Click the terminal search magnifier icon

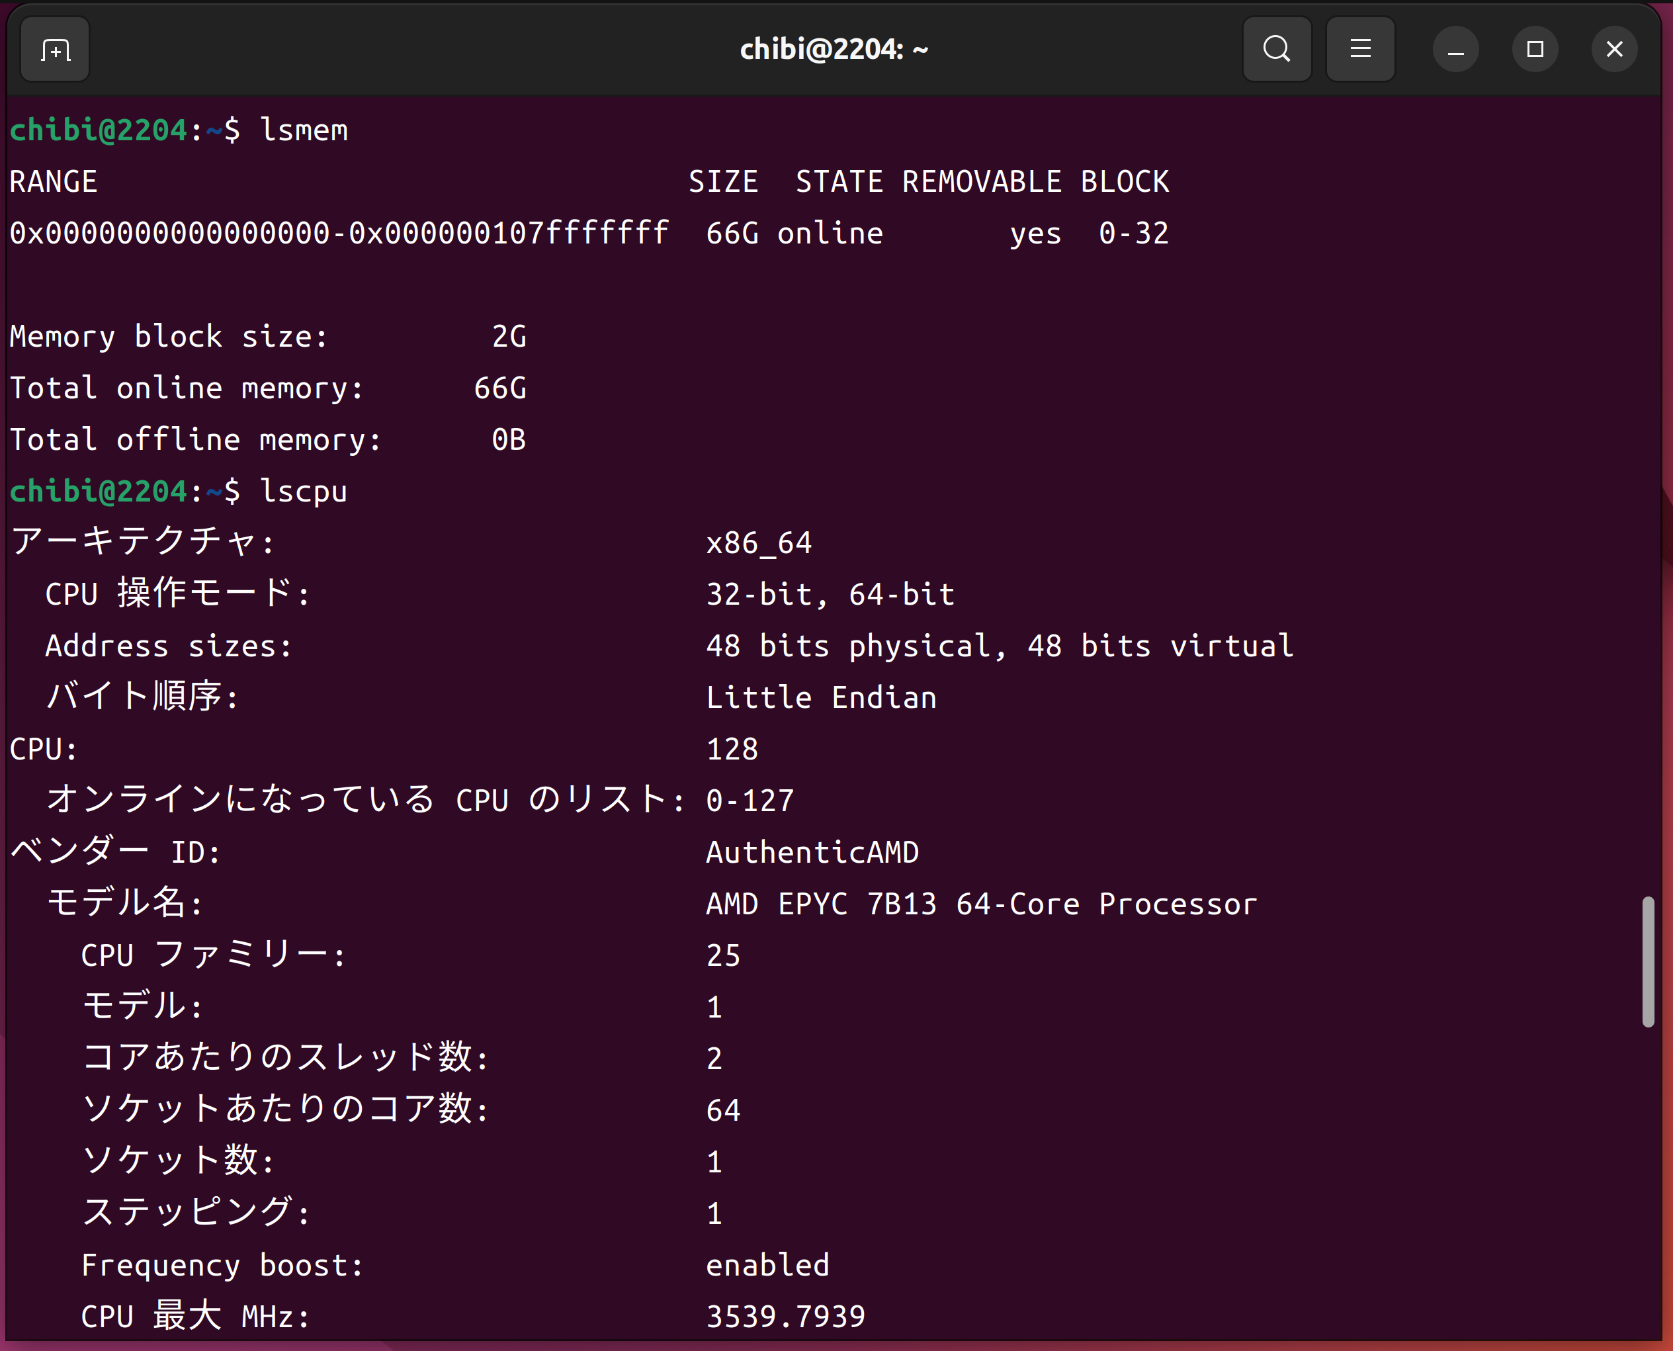pyautogui.click(x=1276, y=50)
